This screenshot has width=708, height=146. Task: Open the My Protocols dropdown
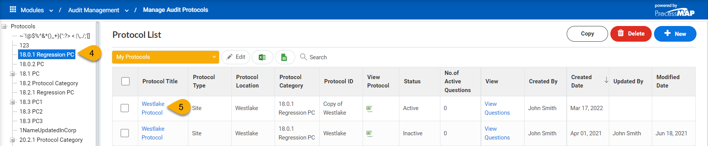tap(165, 57)
